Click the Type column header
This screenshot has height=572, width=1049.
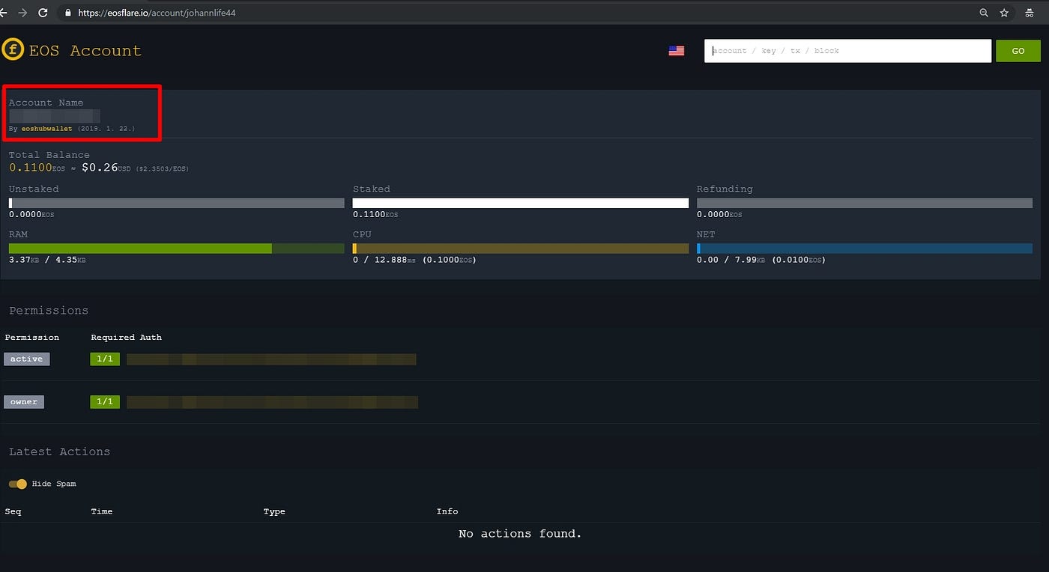tap(274, 511)
